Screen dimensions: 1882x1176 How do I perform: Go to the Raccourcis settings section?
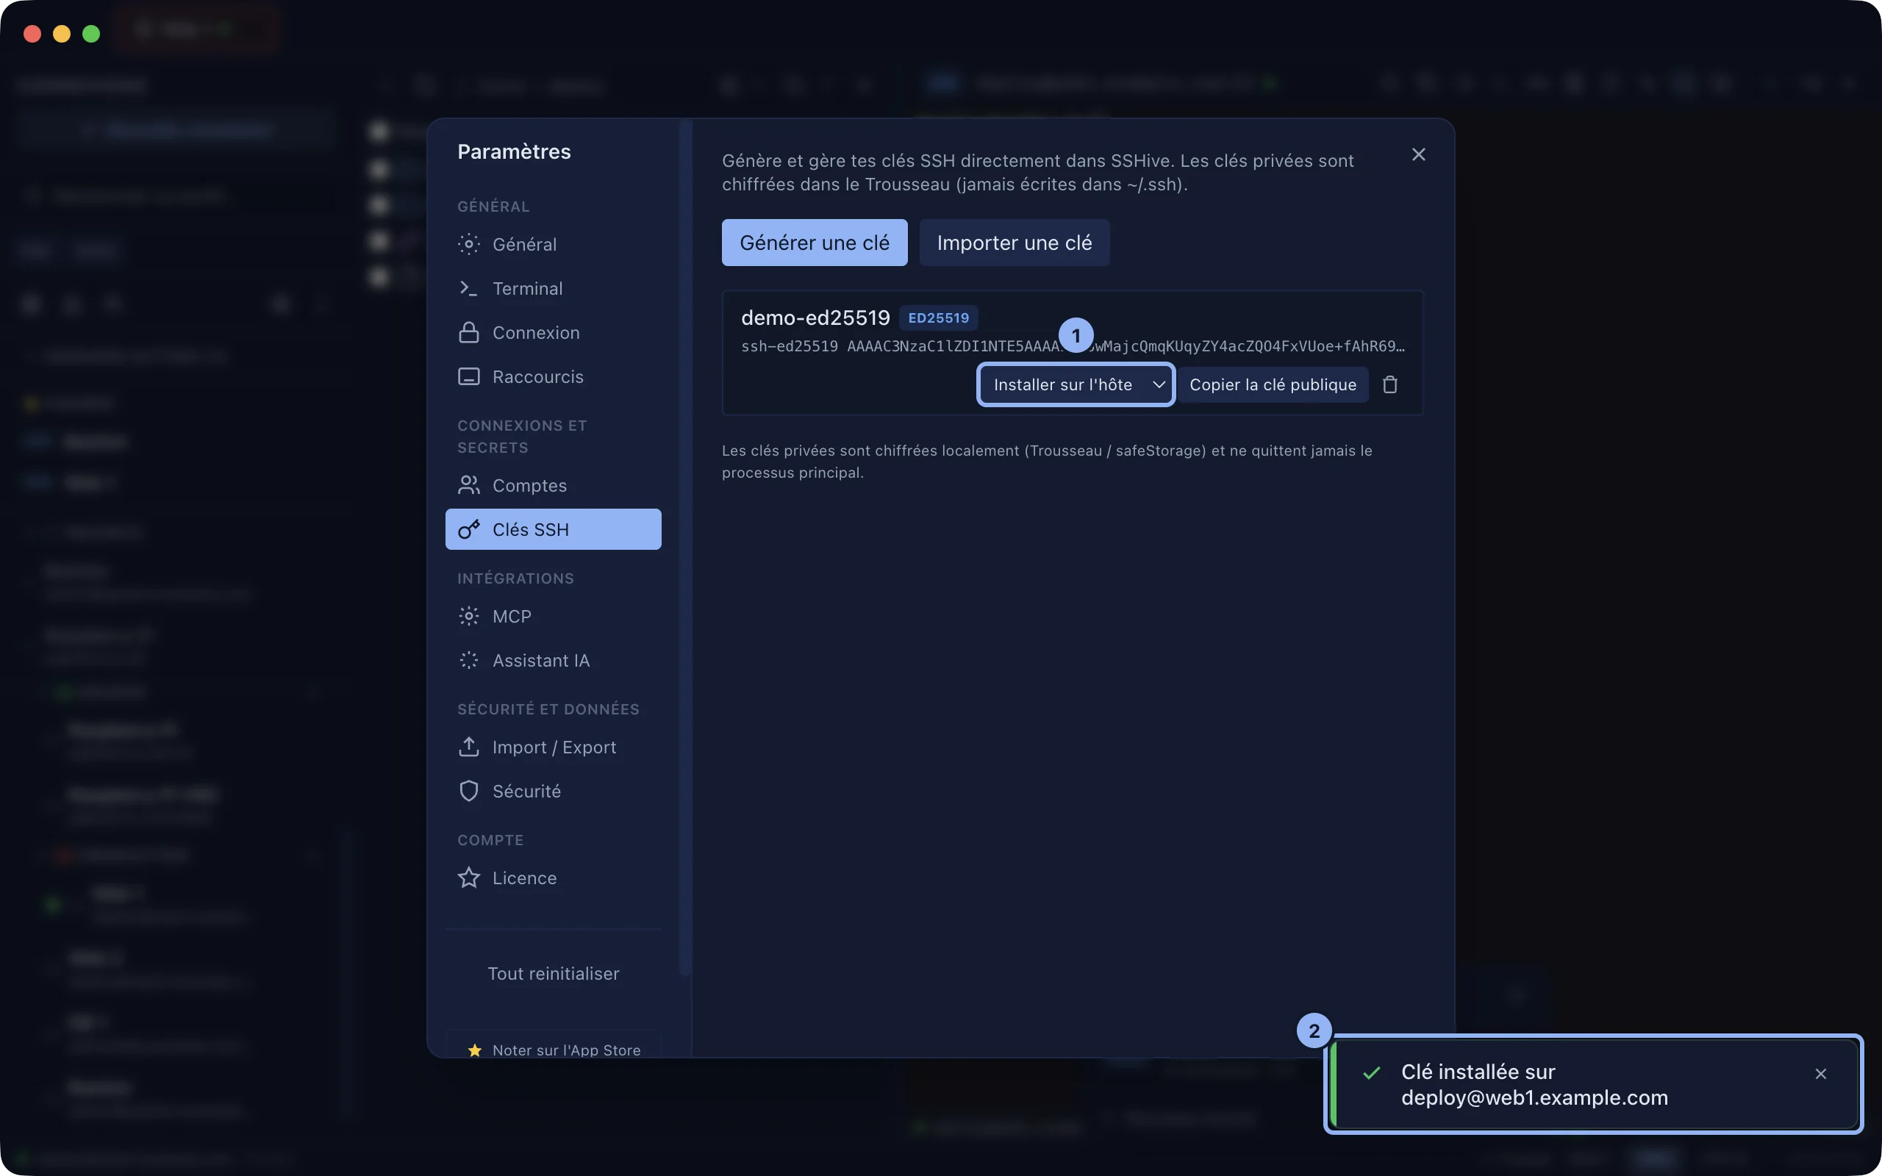coord(553,376)
